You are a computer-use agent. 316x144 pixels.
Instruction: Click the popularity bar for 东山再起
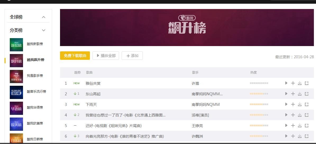(x=259, y=94)
